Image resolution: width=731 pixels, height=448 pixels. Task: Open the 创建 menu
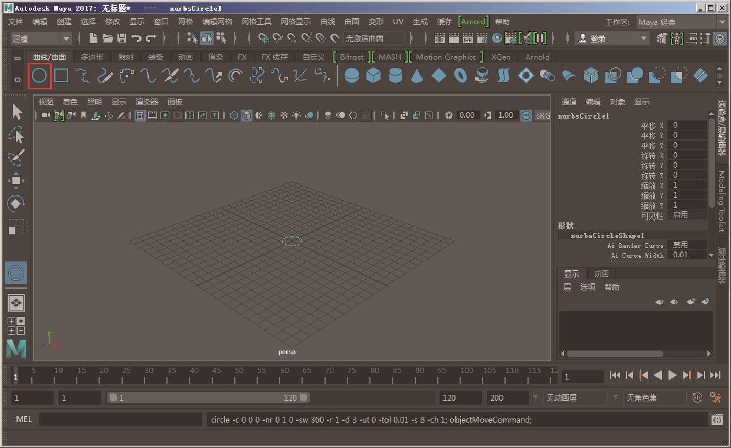64,22
